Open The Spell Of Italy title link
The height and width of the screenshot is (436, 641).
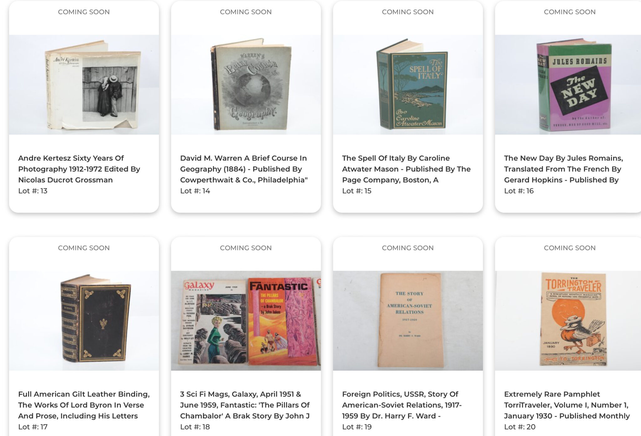click(406, 169)
